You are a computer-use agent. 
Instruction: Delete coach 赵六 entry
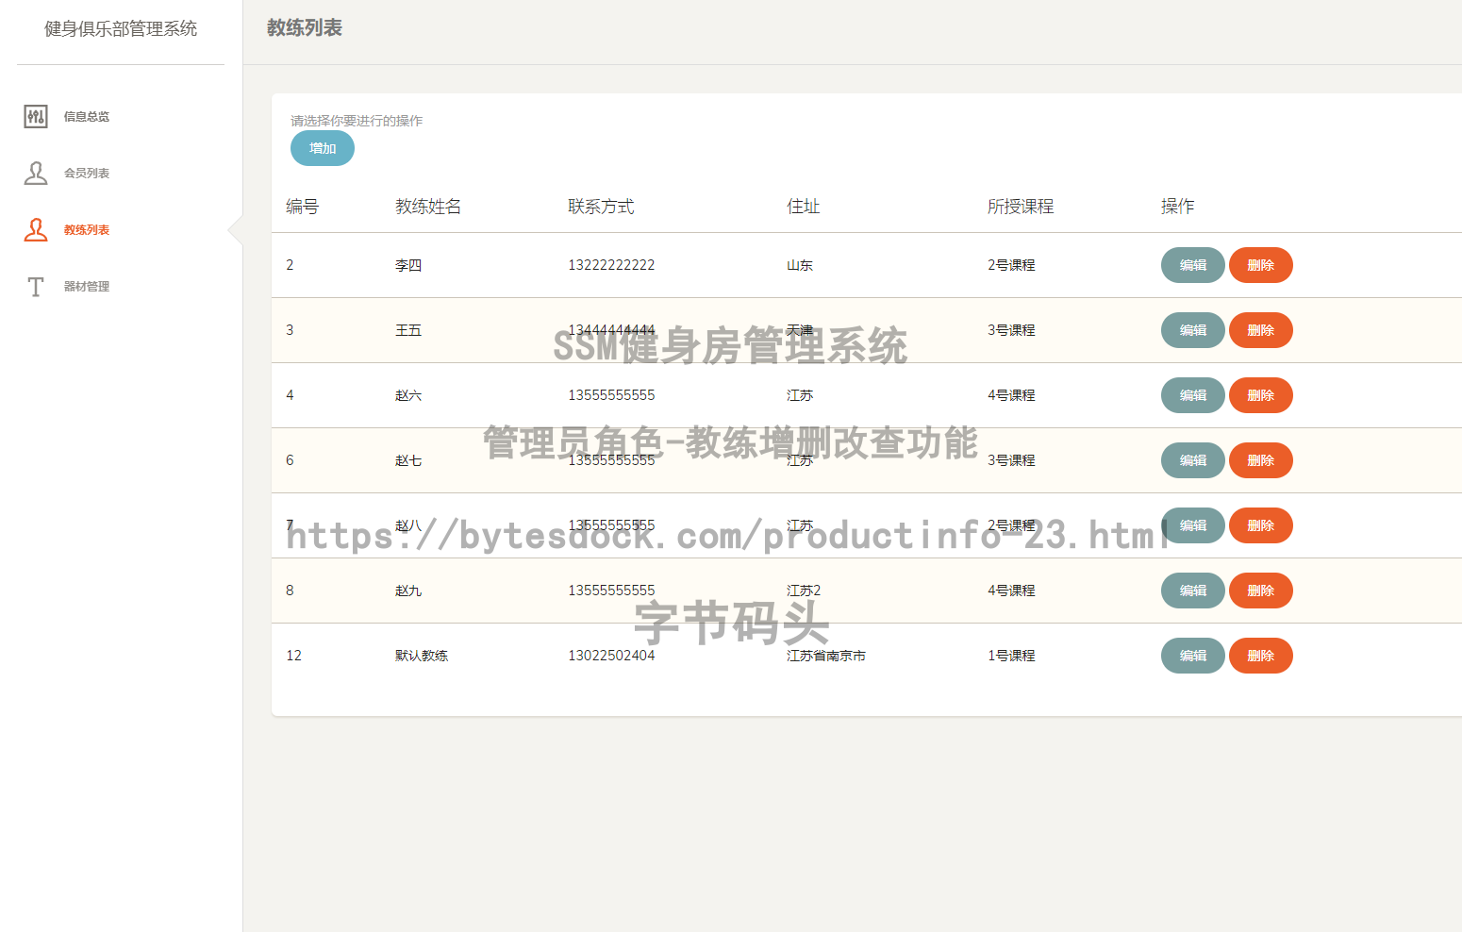[1260, 395]
